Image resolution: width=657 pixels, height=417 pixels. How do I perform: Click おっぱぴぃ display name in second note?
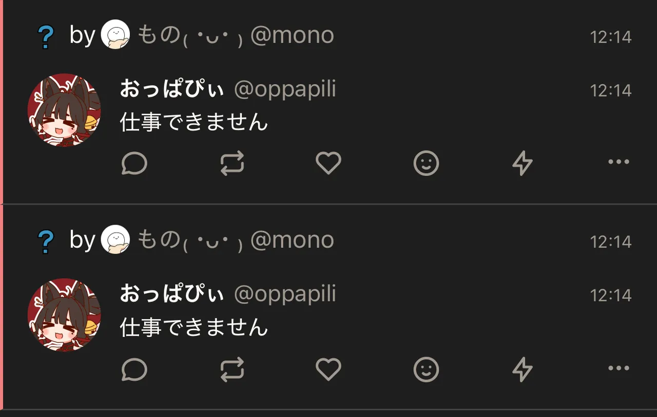(x=172, y=294)
